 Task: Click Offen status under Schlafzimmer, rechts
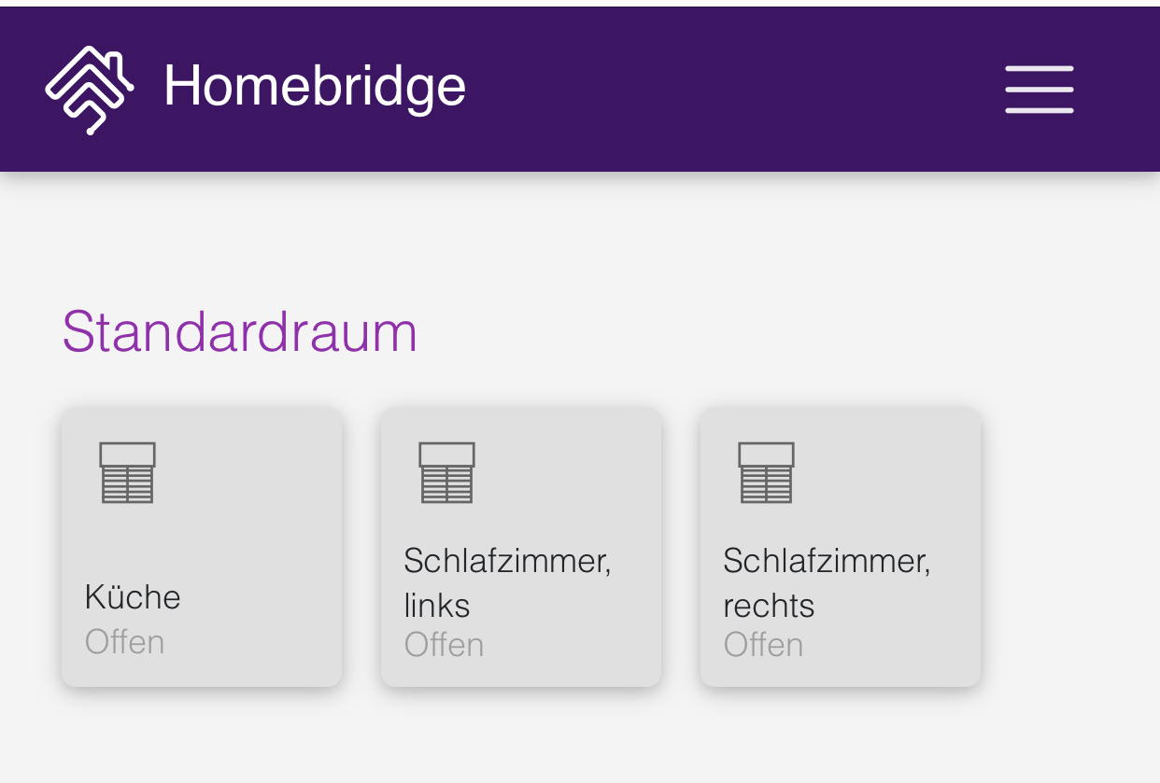[763, 645]
